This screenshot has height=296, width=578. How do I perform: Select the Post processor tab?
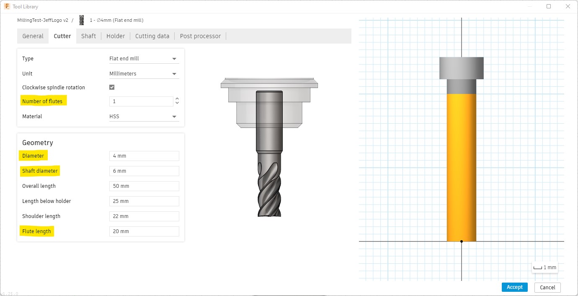click(200, 36)
